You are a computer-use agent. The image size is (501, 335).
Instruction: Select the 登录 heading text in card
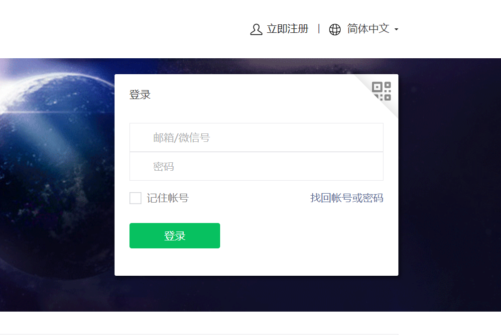coord(139,95)
